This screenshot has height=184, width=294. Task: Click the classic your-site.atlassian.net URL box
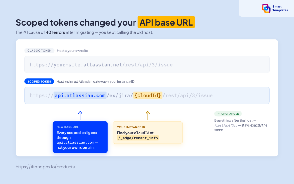[147, 64]
